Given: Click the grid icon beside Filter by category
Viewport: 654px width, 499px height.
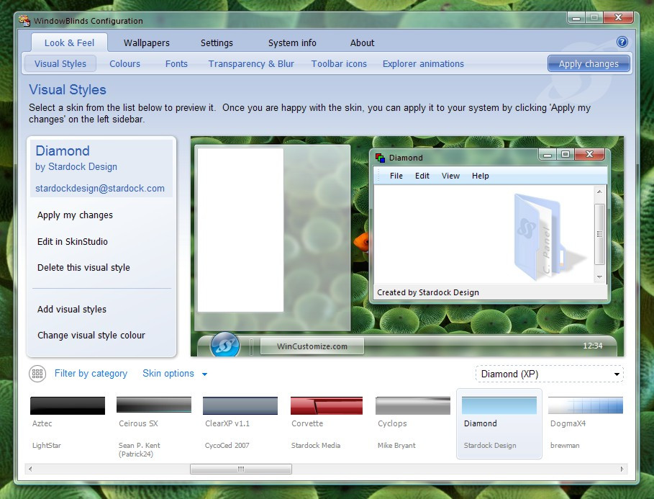Looking at the screenshot, I should coord(37,373).
